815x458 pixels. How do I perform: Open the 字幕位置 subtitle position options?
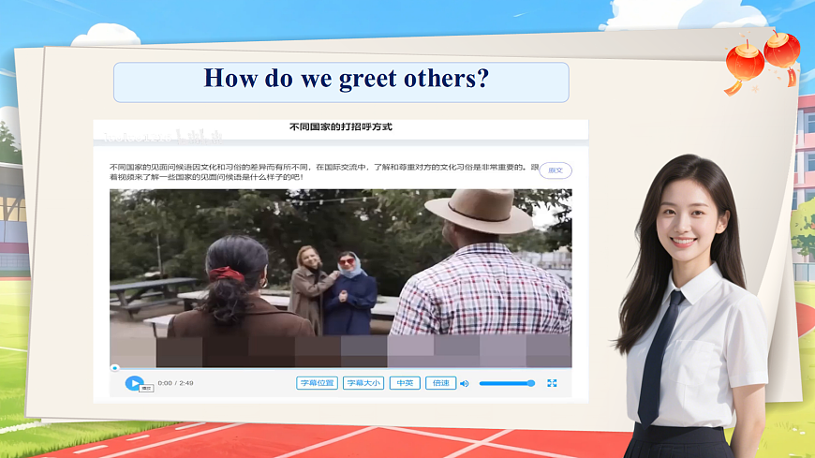pyautogui.click(x=317, y=383)
